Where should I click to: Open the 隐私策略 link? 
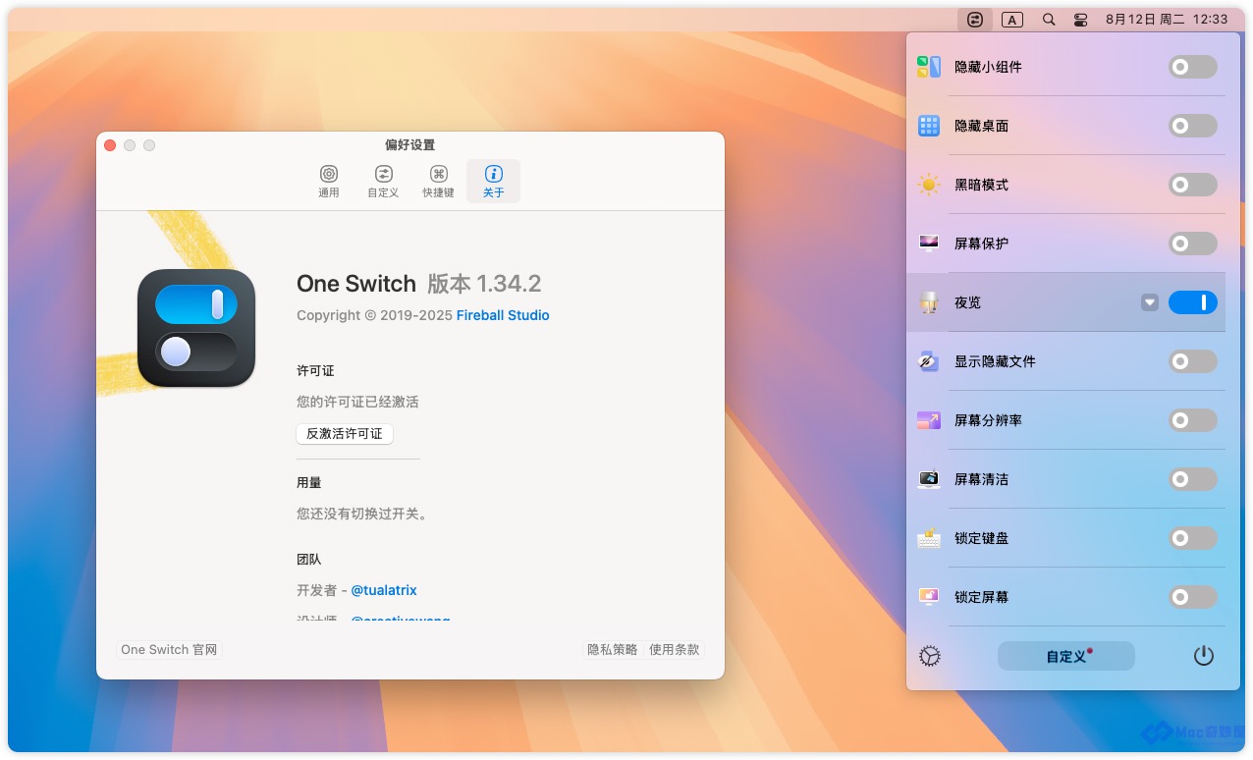(613, 649)
